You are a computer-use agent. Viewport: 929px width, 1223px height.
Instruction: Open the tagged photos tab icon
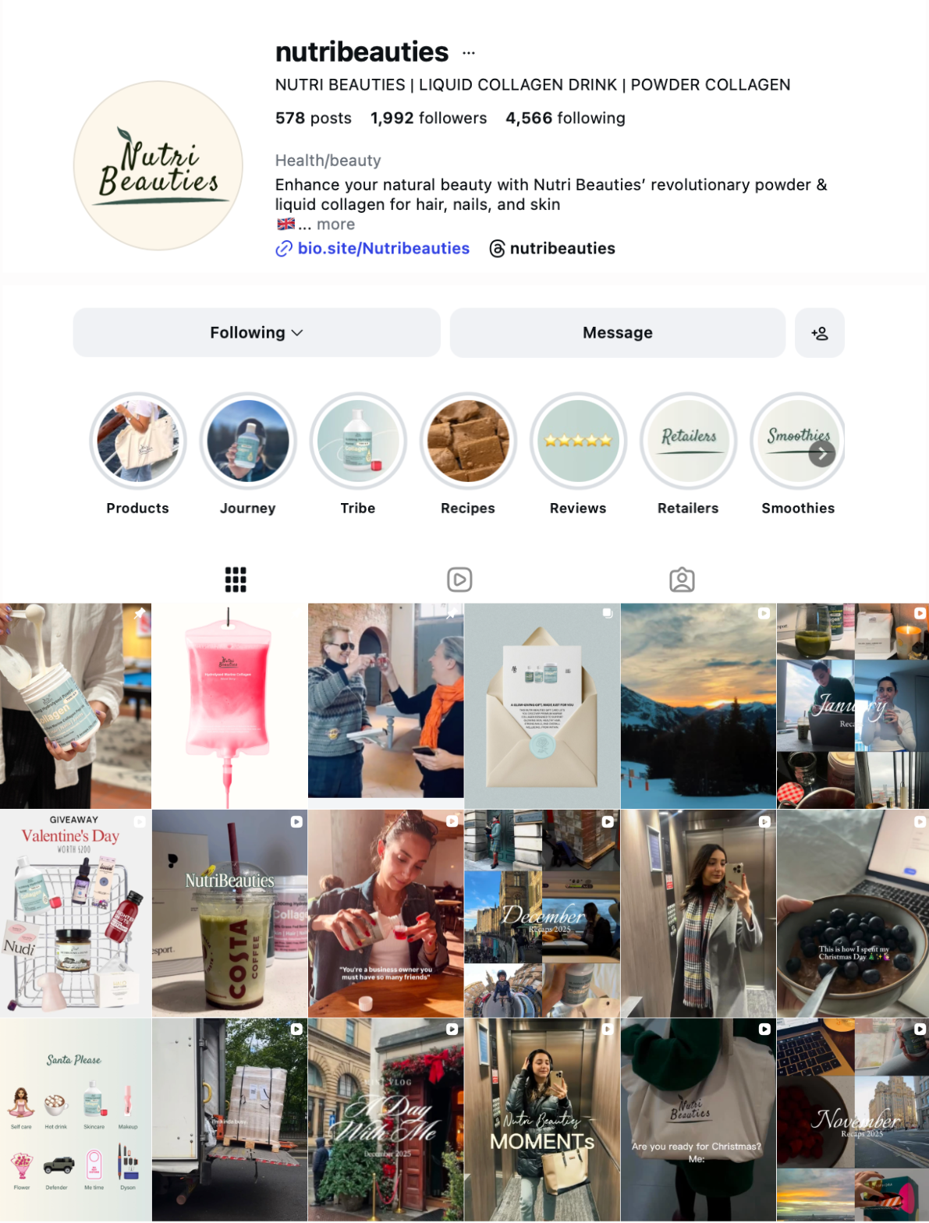pyautogui.click(x=682, y=580)
